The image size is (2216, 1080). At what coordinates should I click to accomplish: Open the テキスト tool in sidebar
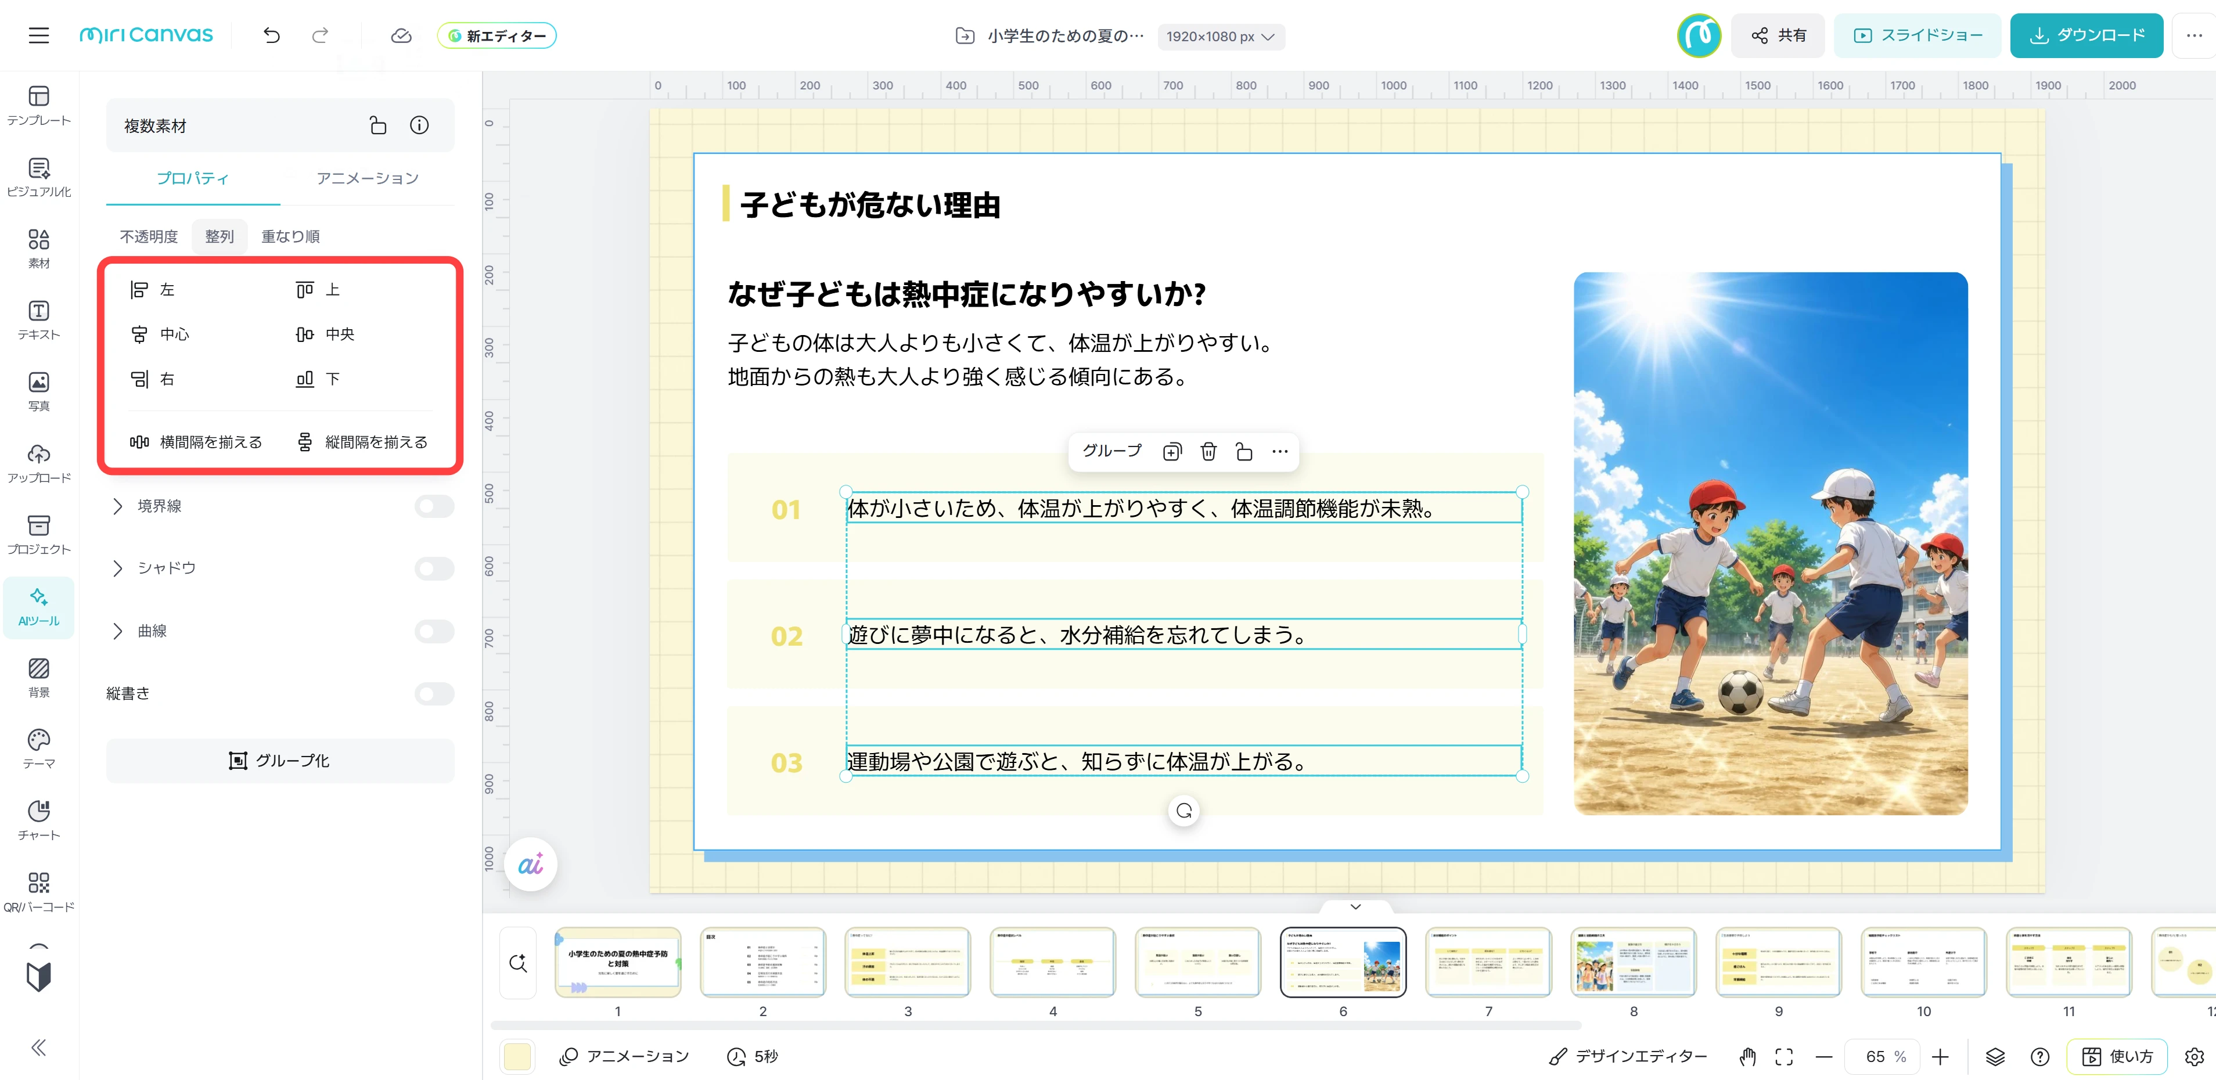[x=39, y=320]
